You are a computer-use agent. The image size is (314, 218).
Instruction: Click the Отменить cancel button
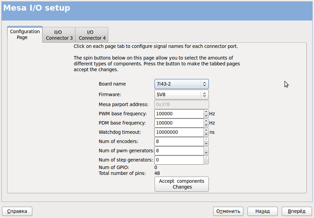(x=228, y=211)
